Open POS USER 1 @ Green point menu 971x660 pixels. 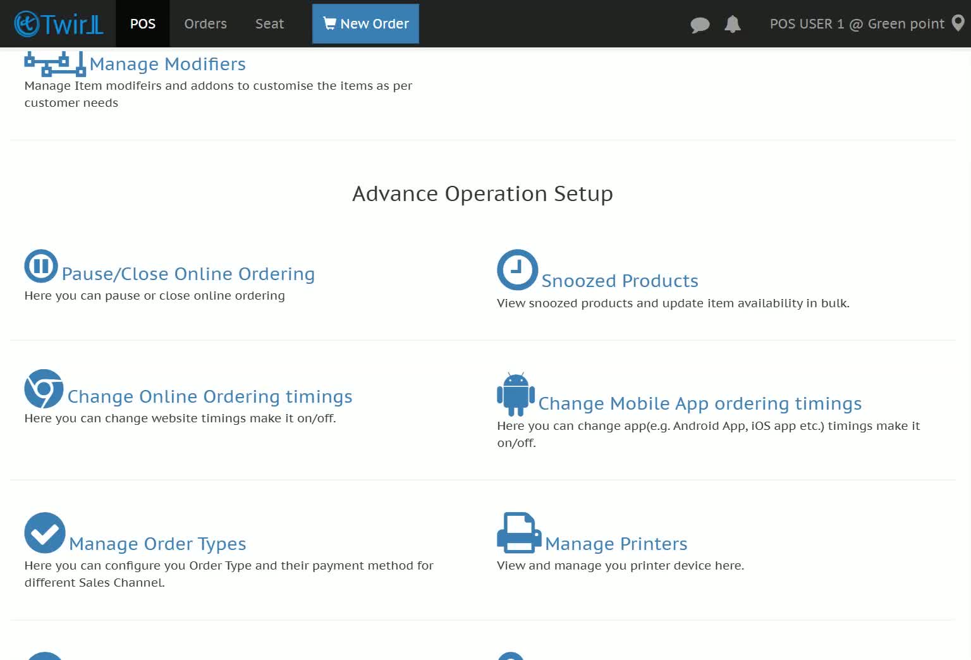(857, 23)
